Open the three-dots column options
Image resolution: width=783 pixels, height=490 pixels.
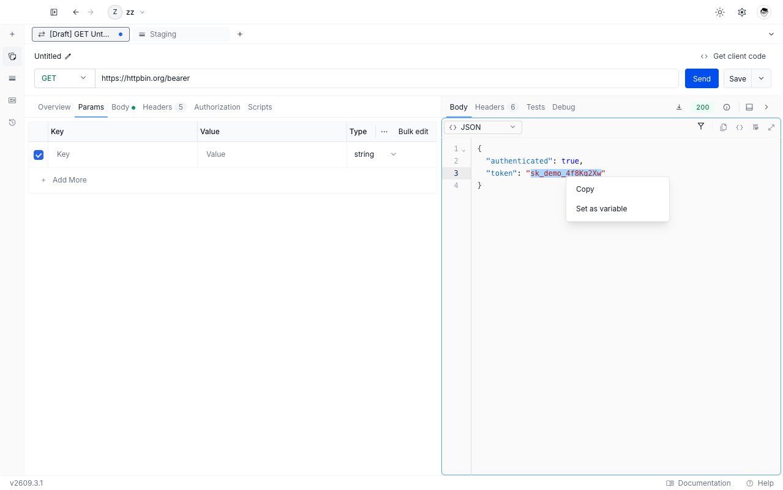click(x=384, y=132)
